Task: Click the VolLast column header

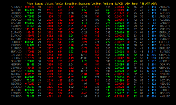Action: tap(49, 4)
